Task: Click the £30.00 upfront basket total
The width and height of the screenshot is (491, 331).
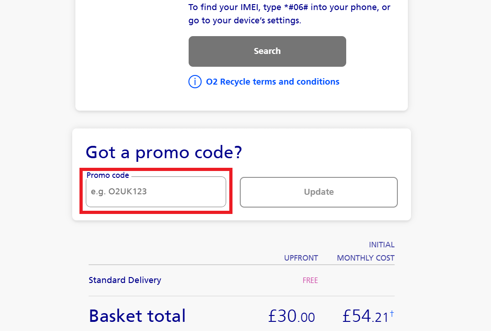Action: (x=291, y=316)
